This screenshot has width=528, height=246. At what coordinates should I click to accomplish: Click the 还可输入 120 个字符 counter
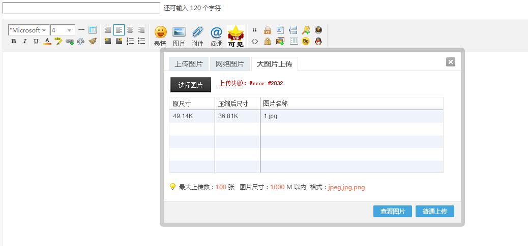(192, 8)
